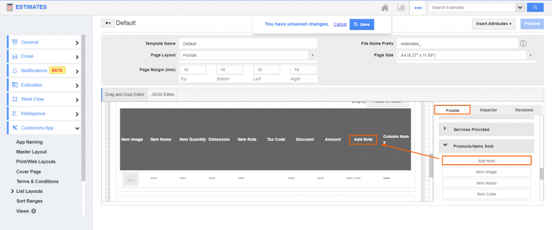Click the Save button
This screenshot has width=552, height=230.
click(x=362, y=25)
